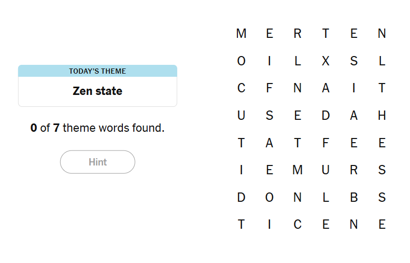Choose the letter O in the second row
This screenshot has height=263, width=410.
(x=241, y=61)
